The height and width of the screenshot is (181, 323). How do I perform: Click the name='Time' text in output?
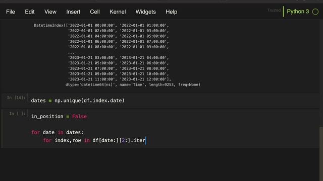(131, 85)
